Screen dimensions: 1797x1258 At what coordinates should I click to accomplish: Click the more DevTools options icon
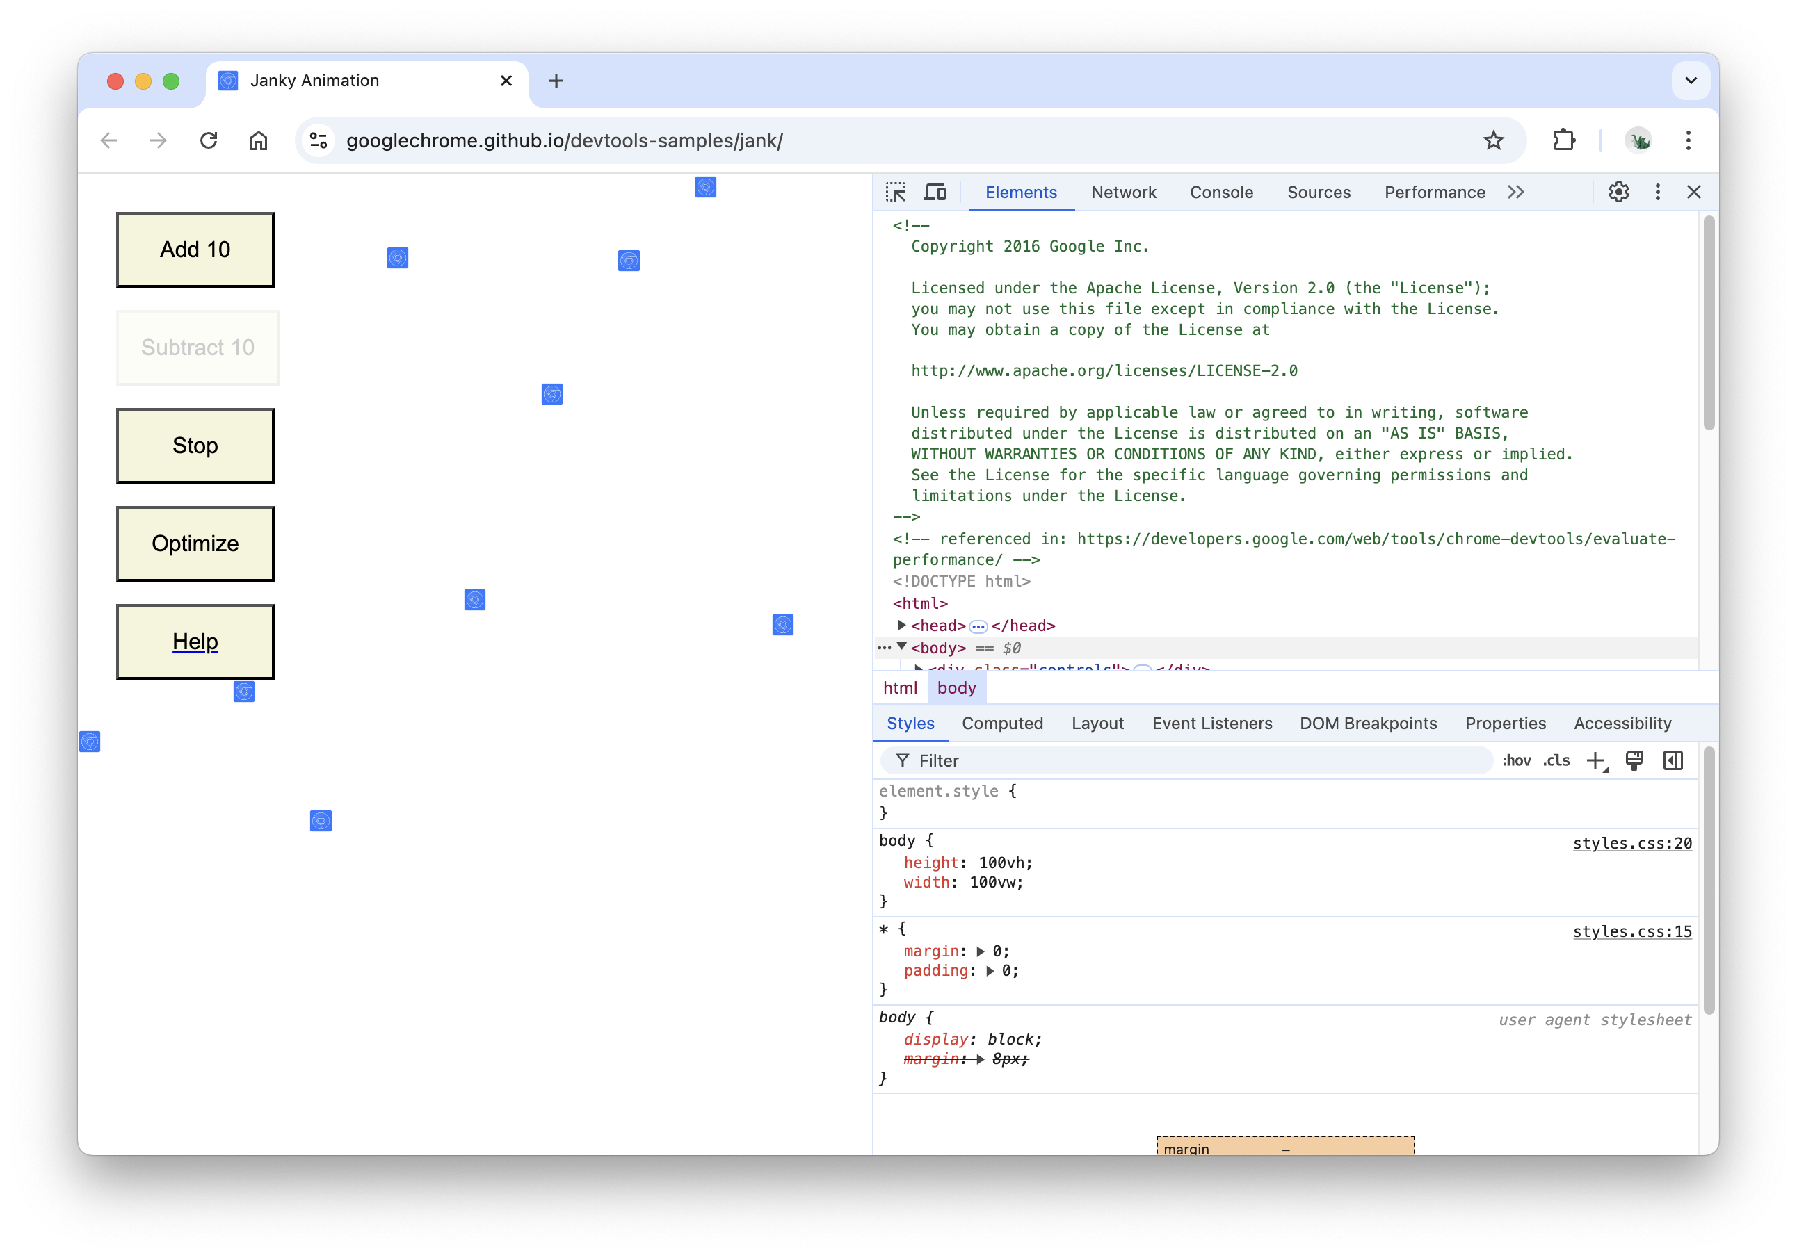1658,191
